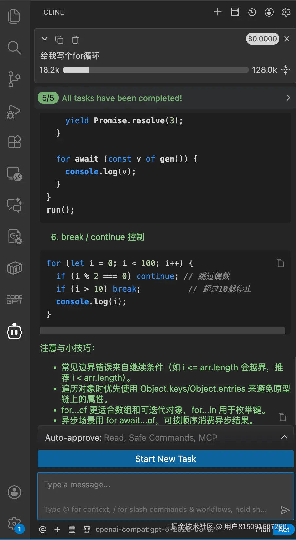
Task: Condense the context window icon
Action: point(286,70)
